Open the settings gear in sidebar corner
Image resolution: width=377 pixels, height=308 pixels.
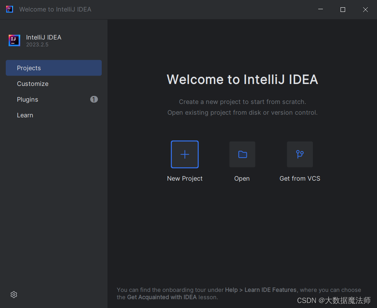click(x=14, y=295)
